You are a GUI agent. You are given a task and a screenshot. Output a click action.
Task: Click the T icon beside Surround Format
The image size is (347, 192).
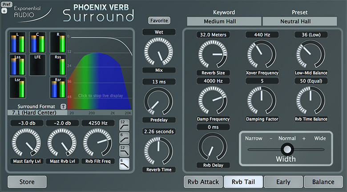tap(63, 106)
